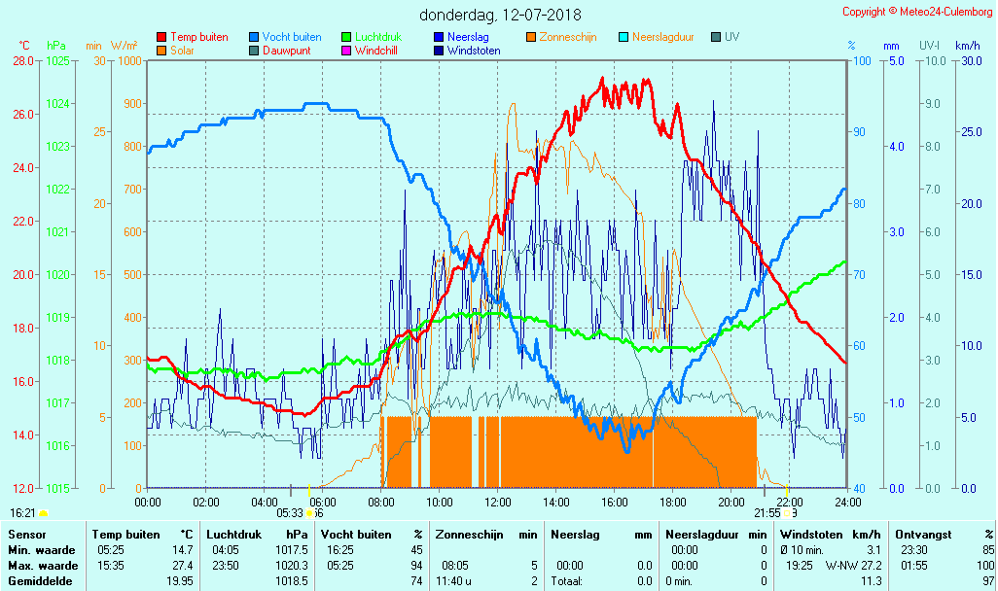
Task: Click the orange Solar legend swatch
Action: click(x=161, y=50)
